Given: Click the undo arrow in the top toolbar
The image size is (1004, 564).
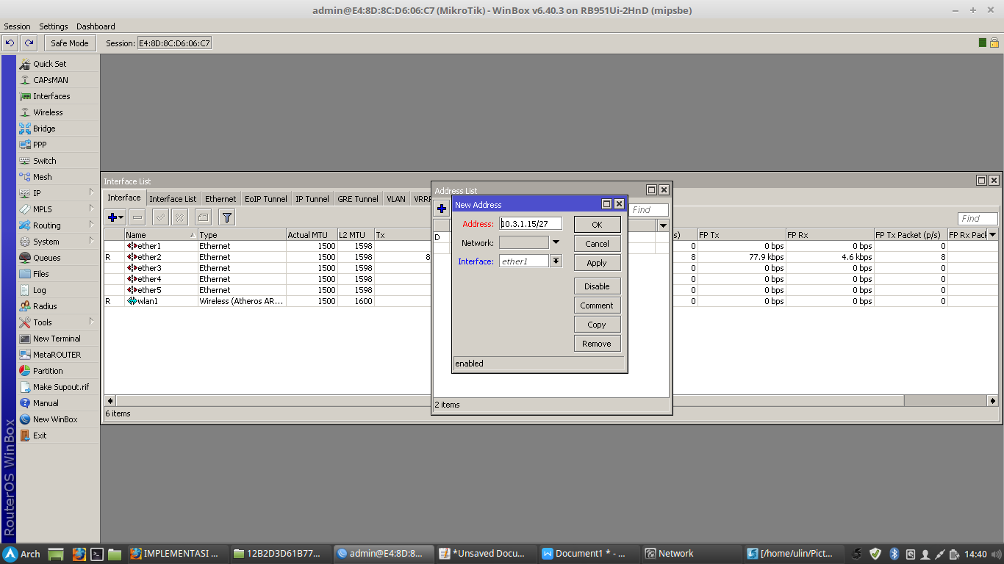Looking at the screenshot, I should pyautogui.click(x=10, y=43).
